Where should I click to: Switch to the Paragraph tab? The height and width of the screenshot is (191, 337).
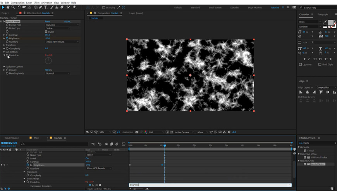tap(322, 14)
